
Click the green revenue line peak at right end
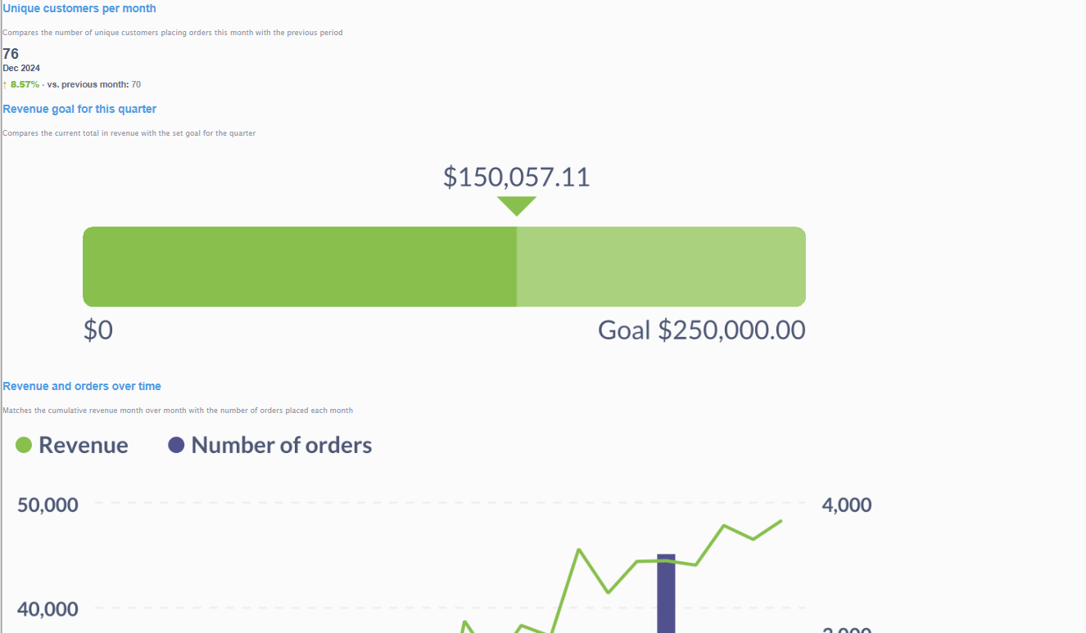781,521
